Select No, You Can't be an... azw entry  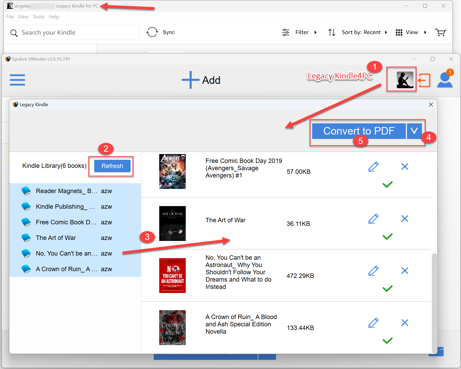(x=75, y=253)
